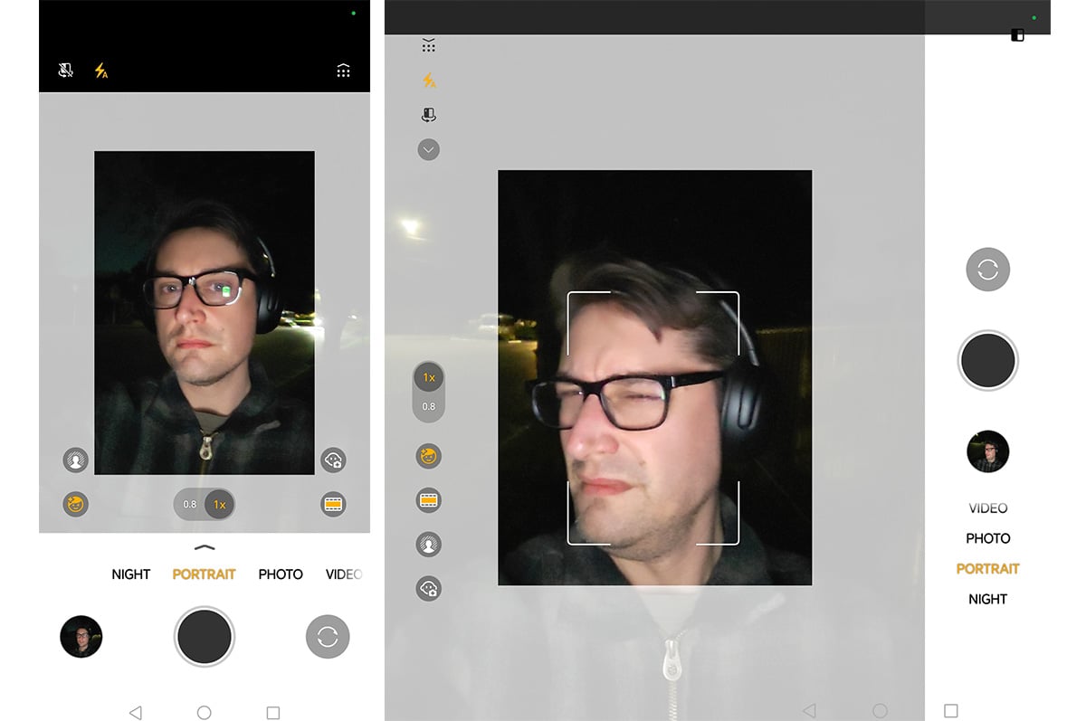The width and height of the screenshot is (1086, 721).
Task: Tap the aspect ratio film icon on right screen
Action: (x=428, y=499)
